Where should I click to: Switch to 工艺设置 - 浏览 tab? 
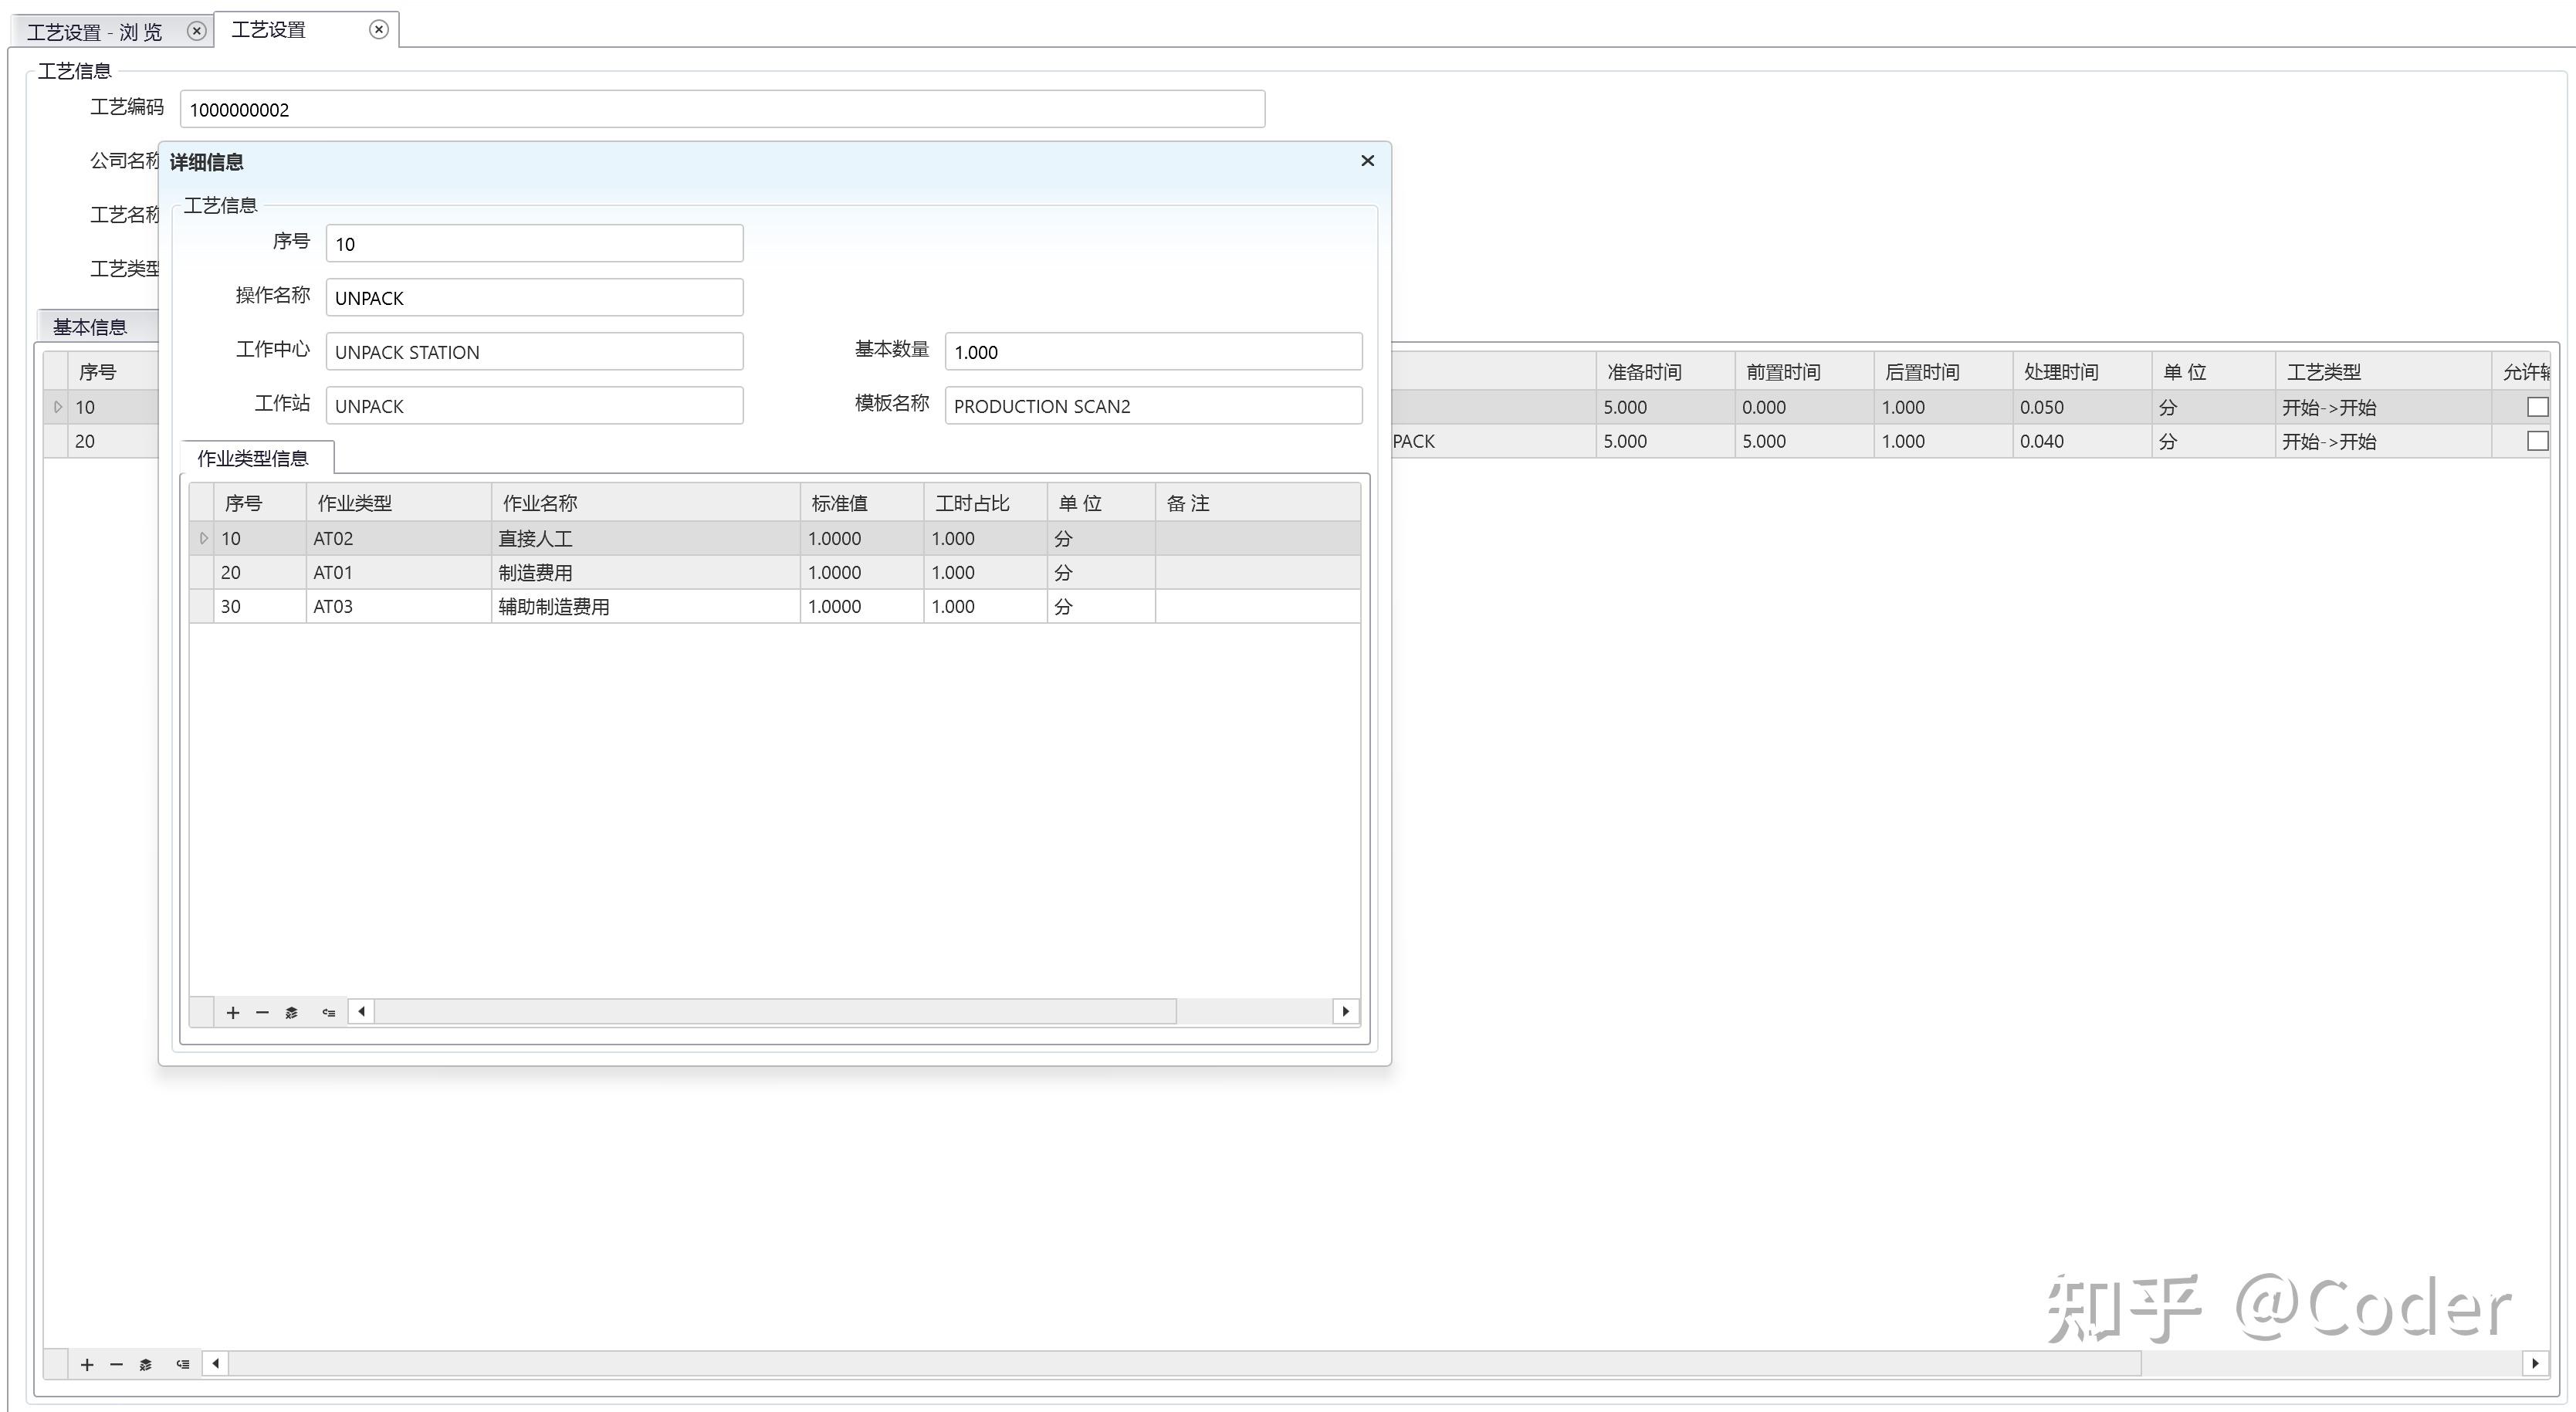click(95, 32)
